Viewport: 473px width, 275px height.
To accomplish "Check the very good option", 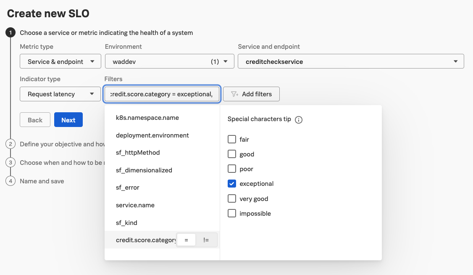I will [231, 198].
